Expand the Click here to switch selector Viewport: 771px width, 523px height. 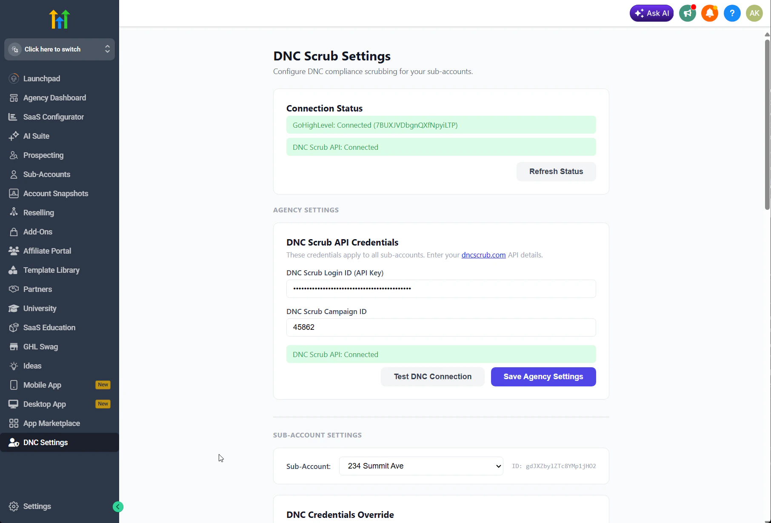60,49
